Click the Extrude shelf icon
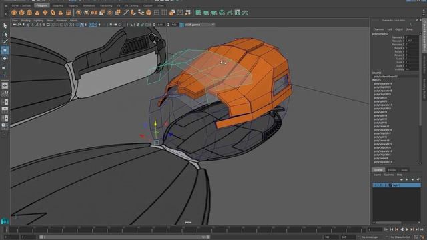The width and height of the screenshot is (427, 240). (x=117, y=13)
